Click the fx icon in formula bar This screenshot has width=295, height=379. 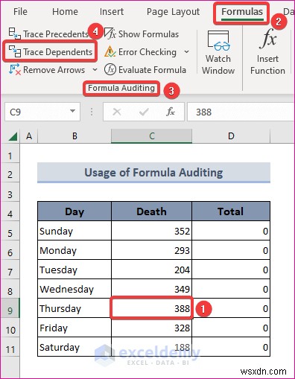pyautogui.click(x=171, y=112)
